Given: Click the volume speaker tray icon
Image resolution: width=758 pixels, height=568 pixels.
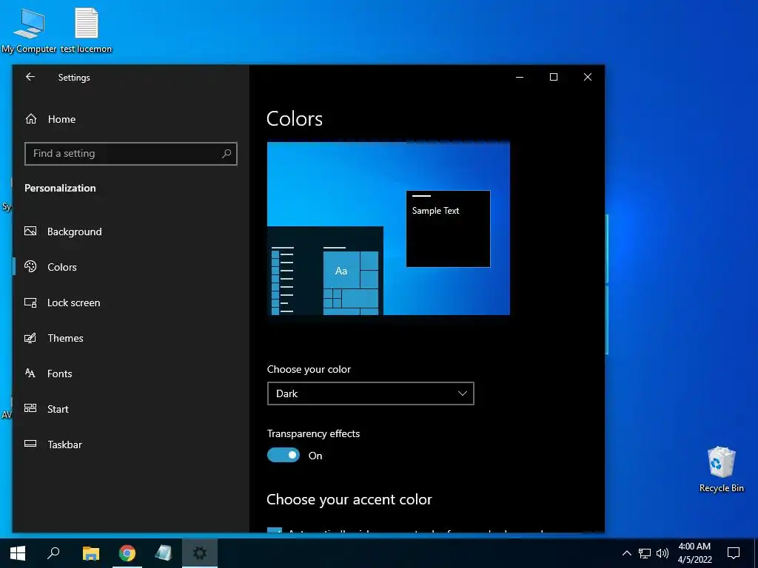Looking at the screenshot, I should (x=663, y=553).
